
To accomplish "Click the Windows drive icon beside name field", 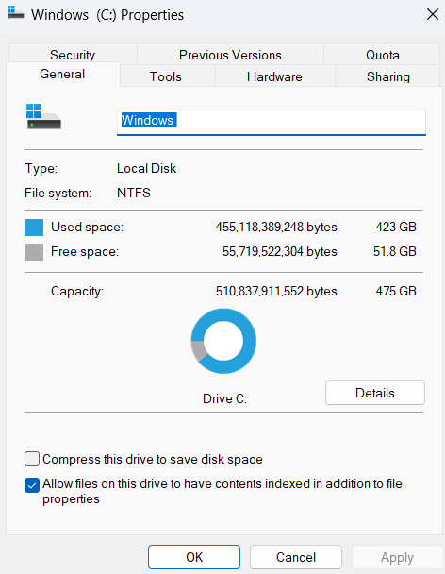I will tap(43, 116).
